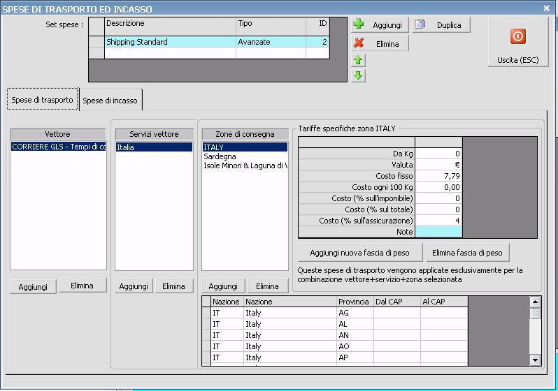
Task: Select Isole Minori & Laguna zone
Action: coord(245,165)
